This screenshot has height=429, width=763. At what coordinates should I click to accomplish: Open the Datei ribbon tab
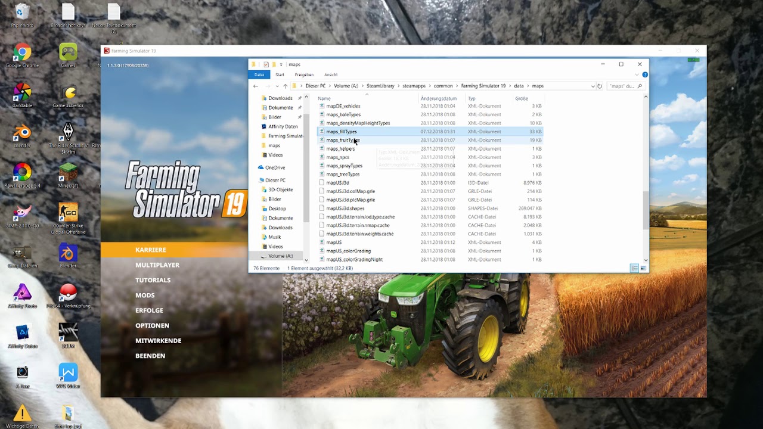pyautogui.click(x=259, y=74)
